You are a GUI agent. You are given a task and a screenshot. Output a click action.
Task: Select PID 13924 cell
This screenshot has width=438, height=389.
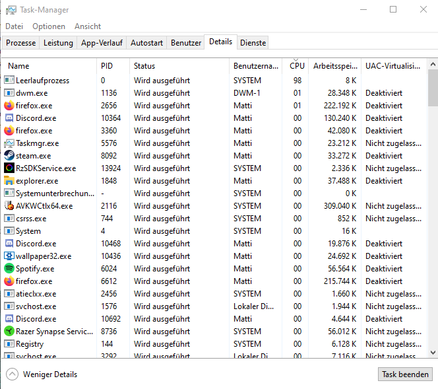(111, 168)
